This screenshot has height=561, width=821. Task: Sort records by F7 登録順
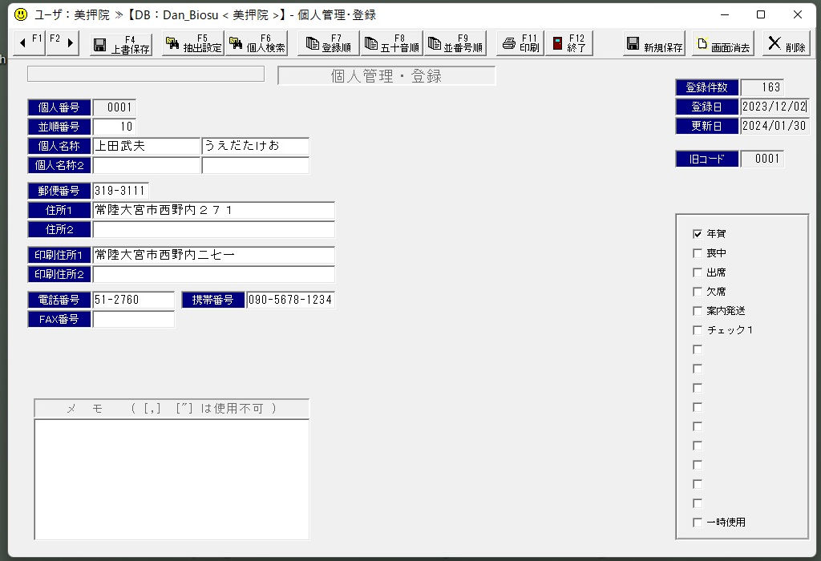pos(328,43)
